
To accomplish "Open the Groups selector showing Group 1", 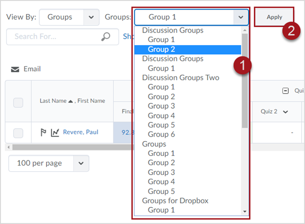I will tap(192, 17).
